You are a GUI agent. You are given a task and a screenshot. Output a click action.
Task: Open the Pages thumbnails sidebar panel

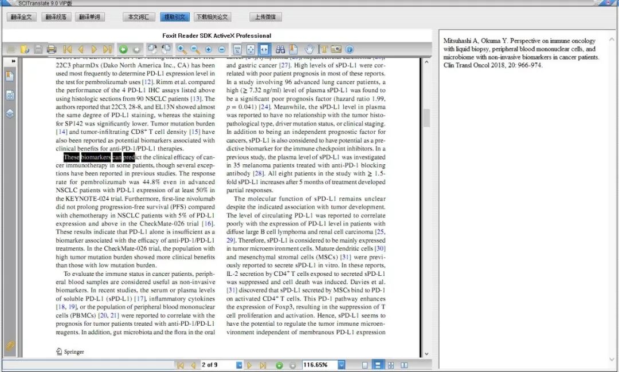10,95
